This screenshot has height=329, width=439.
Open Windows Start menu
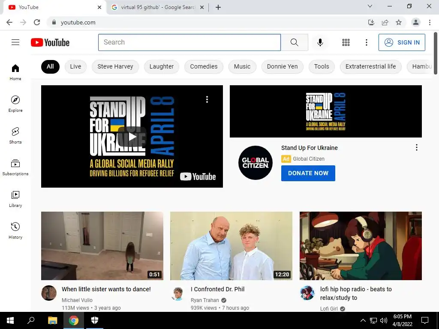10,320
